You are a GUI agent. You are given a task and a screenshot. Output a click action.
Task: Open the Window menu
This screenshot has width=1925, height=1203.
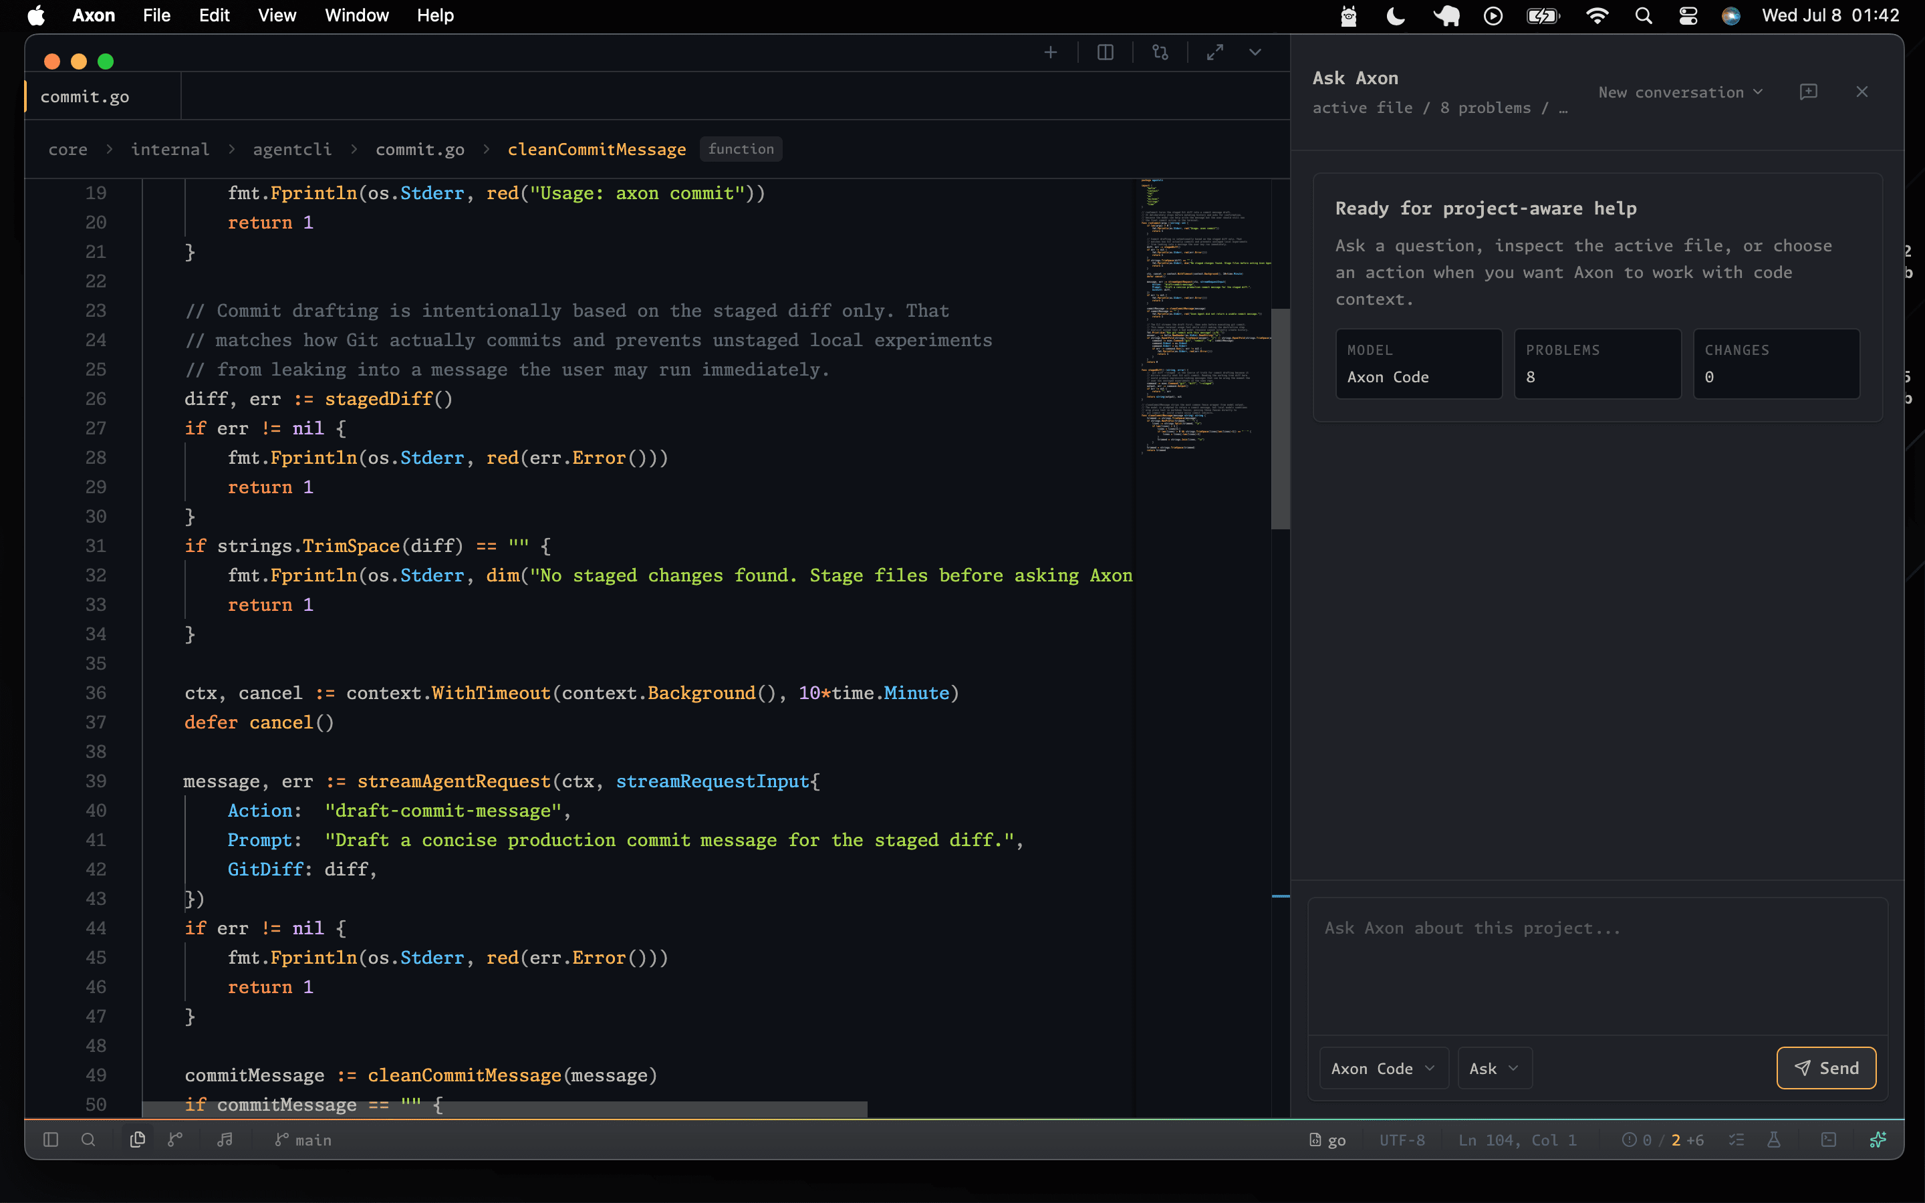(356, 15)
